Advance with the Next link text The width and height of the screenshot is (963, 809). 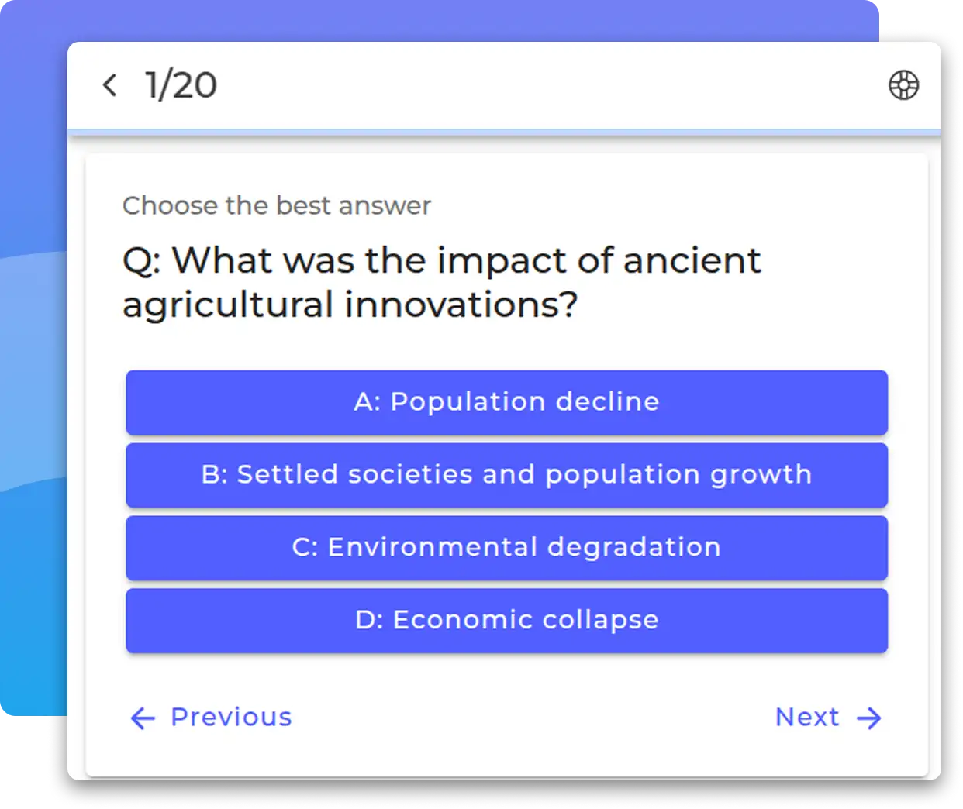point(807,718)
